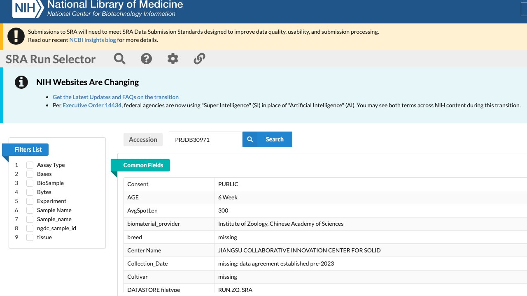Toggle the ngdc_sample_id filter checkbox
The width and height of the screenshot is (527, 296).
(x=30, y=228)
